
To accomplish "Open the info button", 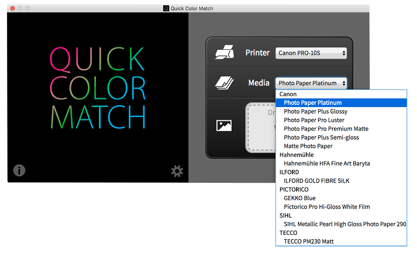I will pos(19,170).
